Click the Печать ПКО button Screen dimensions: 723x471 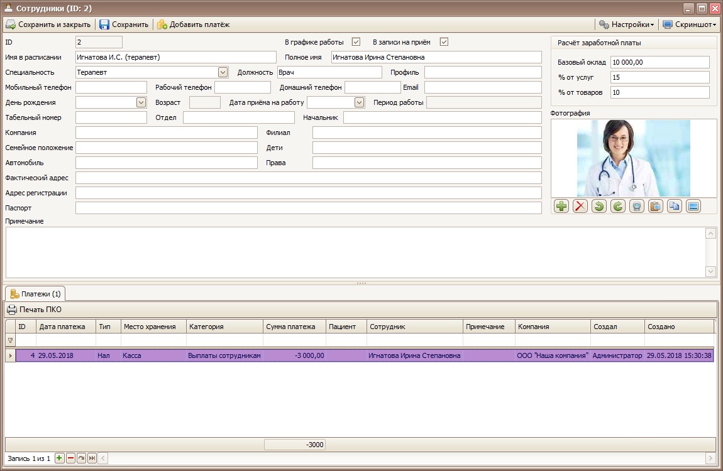pyautogui.click(x=34, y=310)
